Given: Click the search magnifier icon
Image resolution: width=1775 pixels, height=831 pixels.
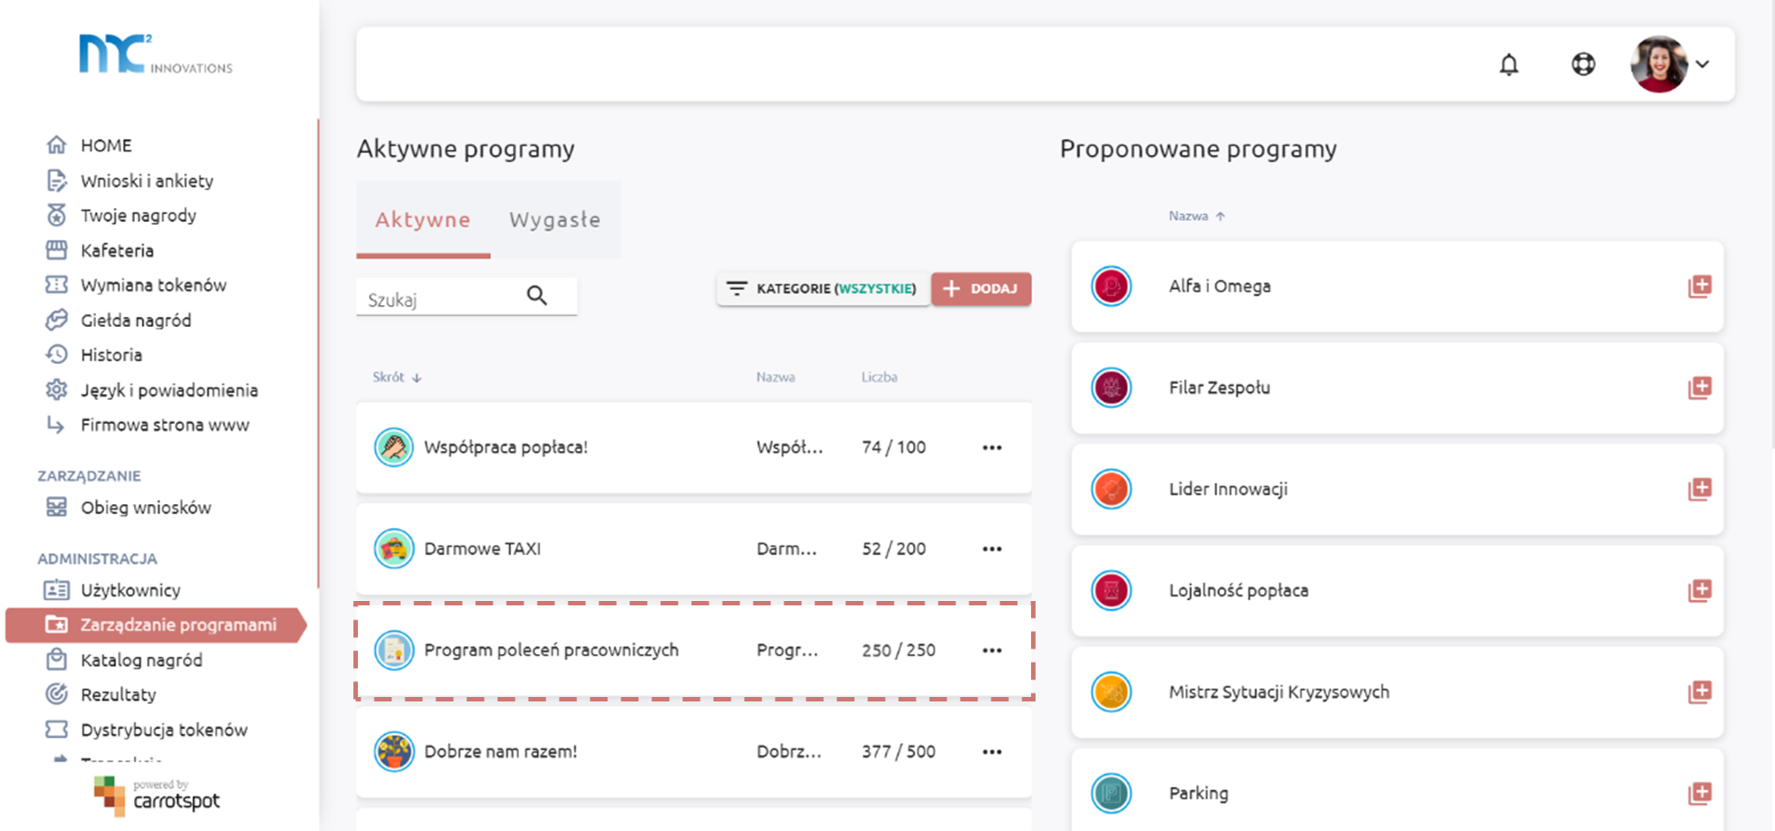Looking at the screenshot, I should (537, 296).
